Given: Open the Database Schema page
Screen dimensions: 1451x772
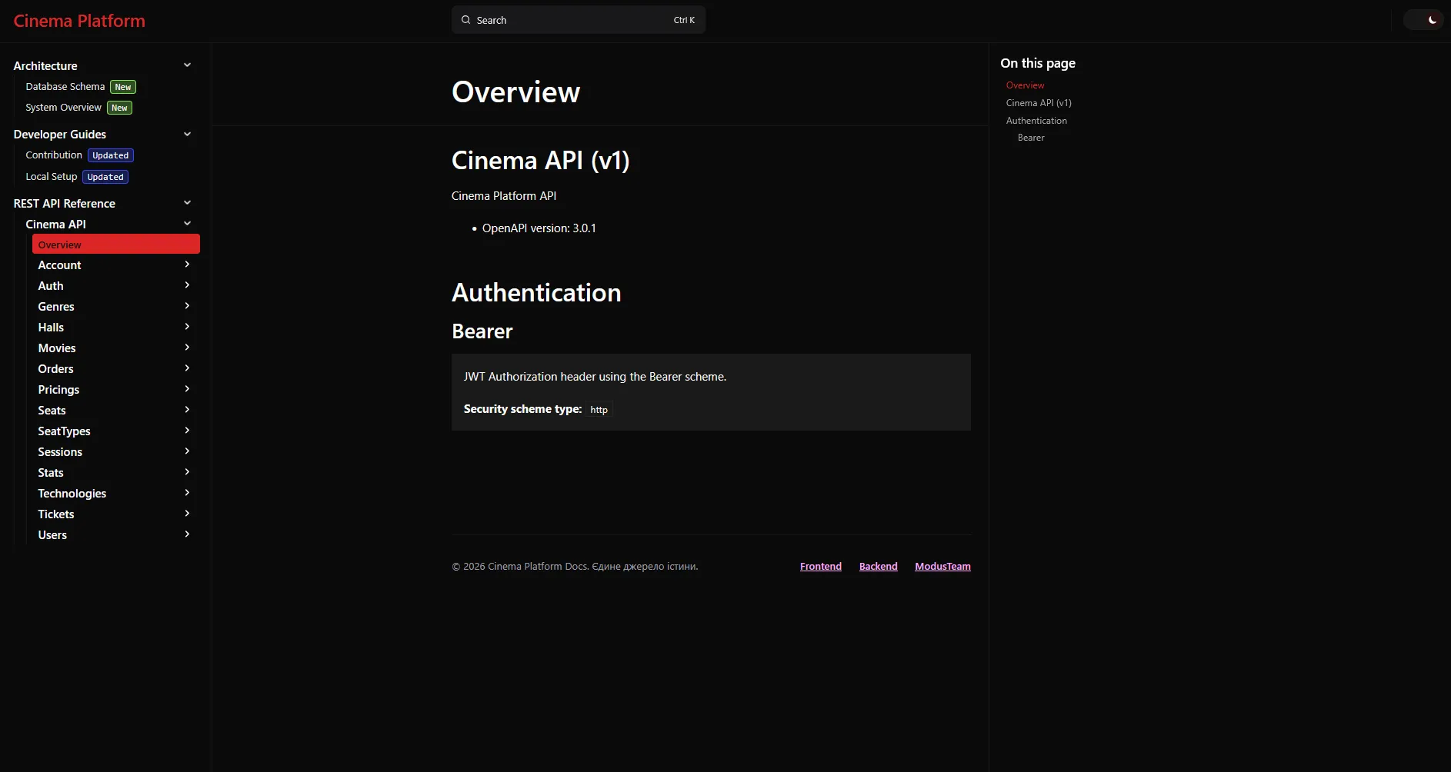Looking at the screenshot, I should click(x=65, y=86).
